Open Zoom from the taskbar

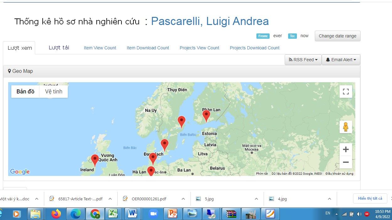click(x=153, y=214)
